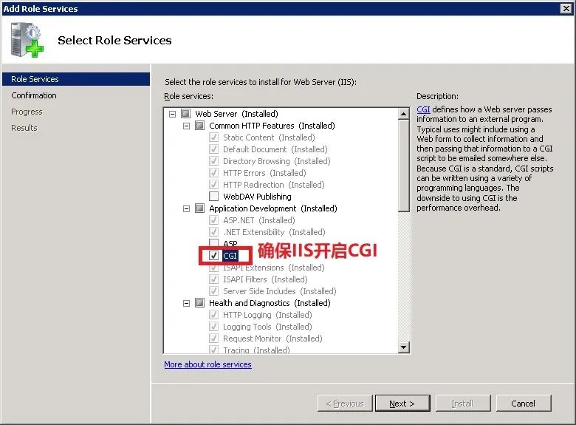Click the Install button
576x425 pixels.
(x=463, y=404)
